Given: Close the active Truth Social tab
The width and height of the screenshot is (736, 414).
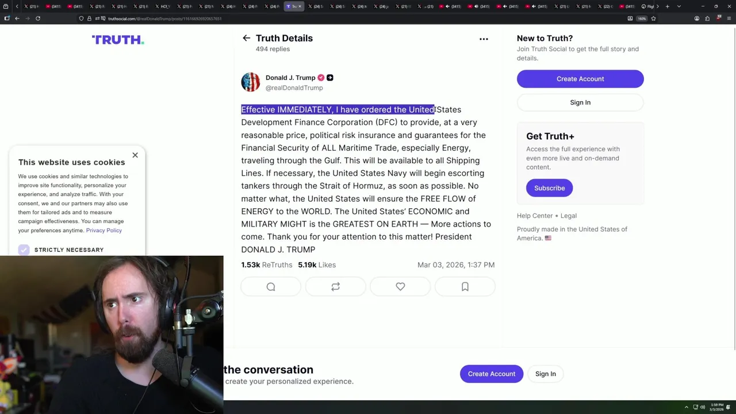Looking at the screenshot, I should click(300, 6).
